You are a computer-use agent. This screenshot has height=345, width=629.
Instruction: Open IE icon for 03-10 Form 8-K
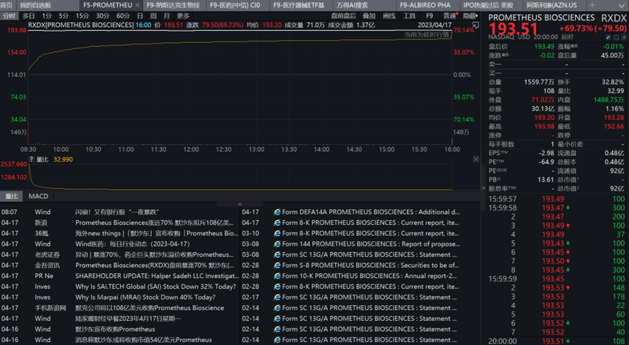tap(277, 233)
